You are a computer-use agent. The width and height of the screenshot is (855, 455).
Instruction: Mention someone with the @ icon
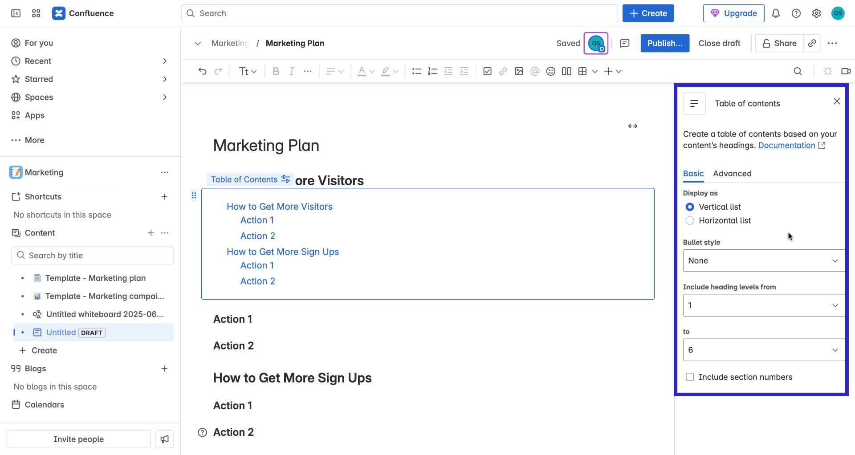pyautogui.click(x=535, y=71)
